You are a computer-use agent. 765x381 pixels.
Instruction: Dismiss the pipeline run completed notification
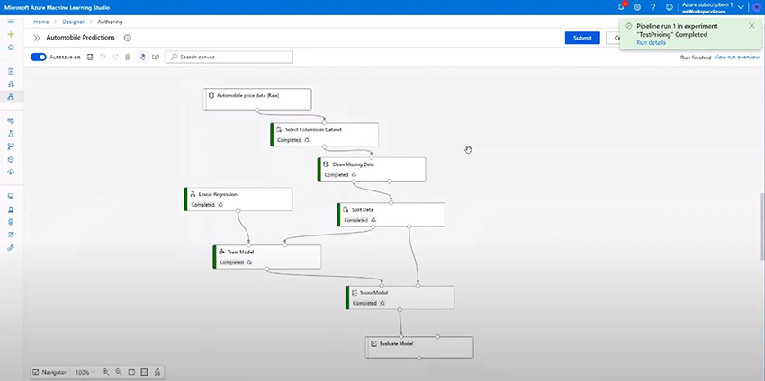(751, 26)
